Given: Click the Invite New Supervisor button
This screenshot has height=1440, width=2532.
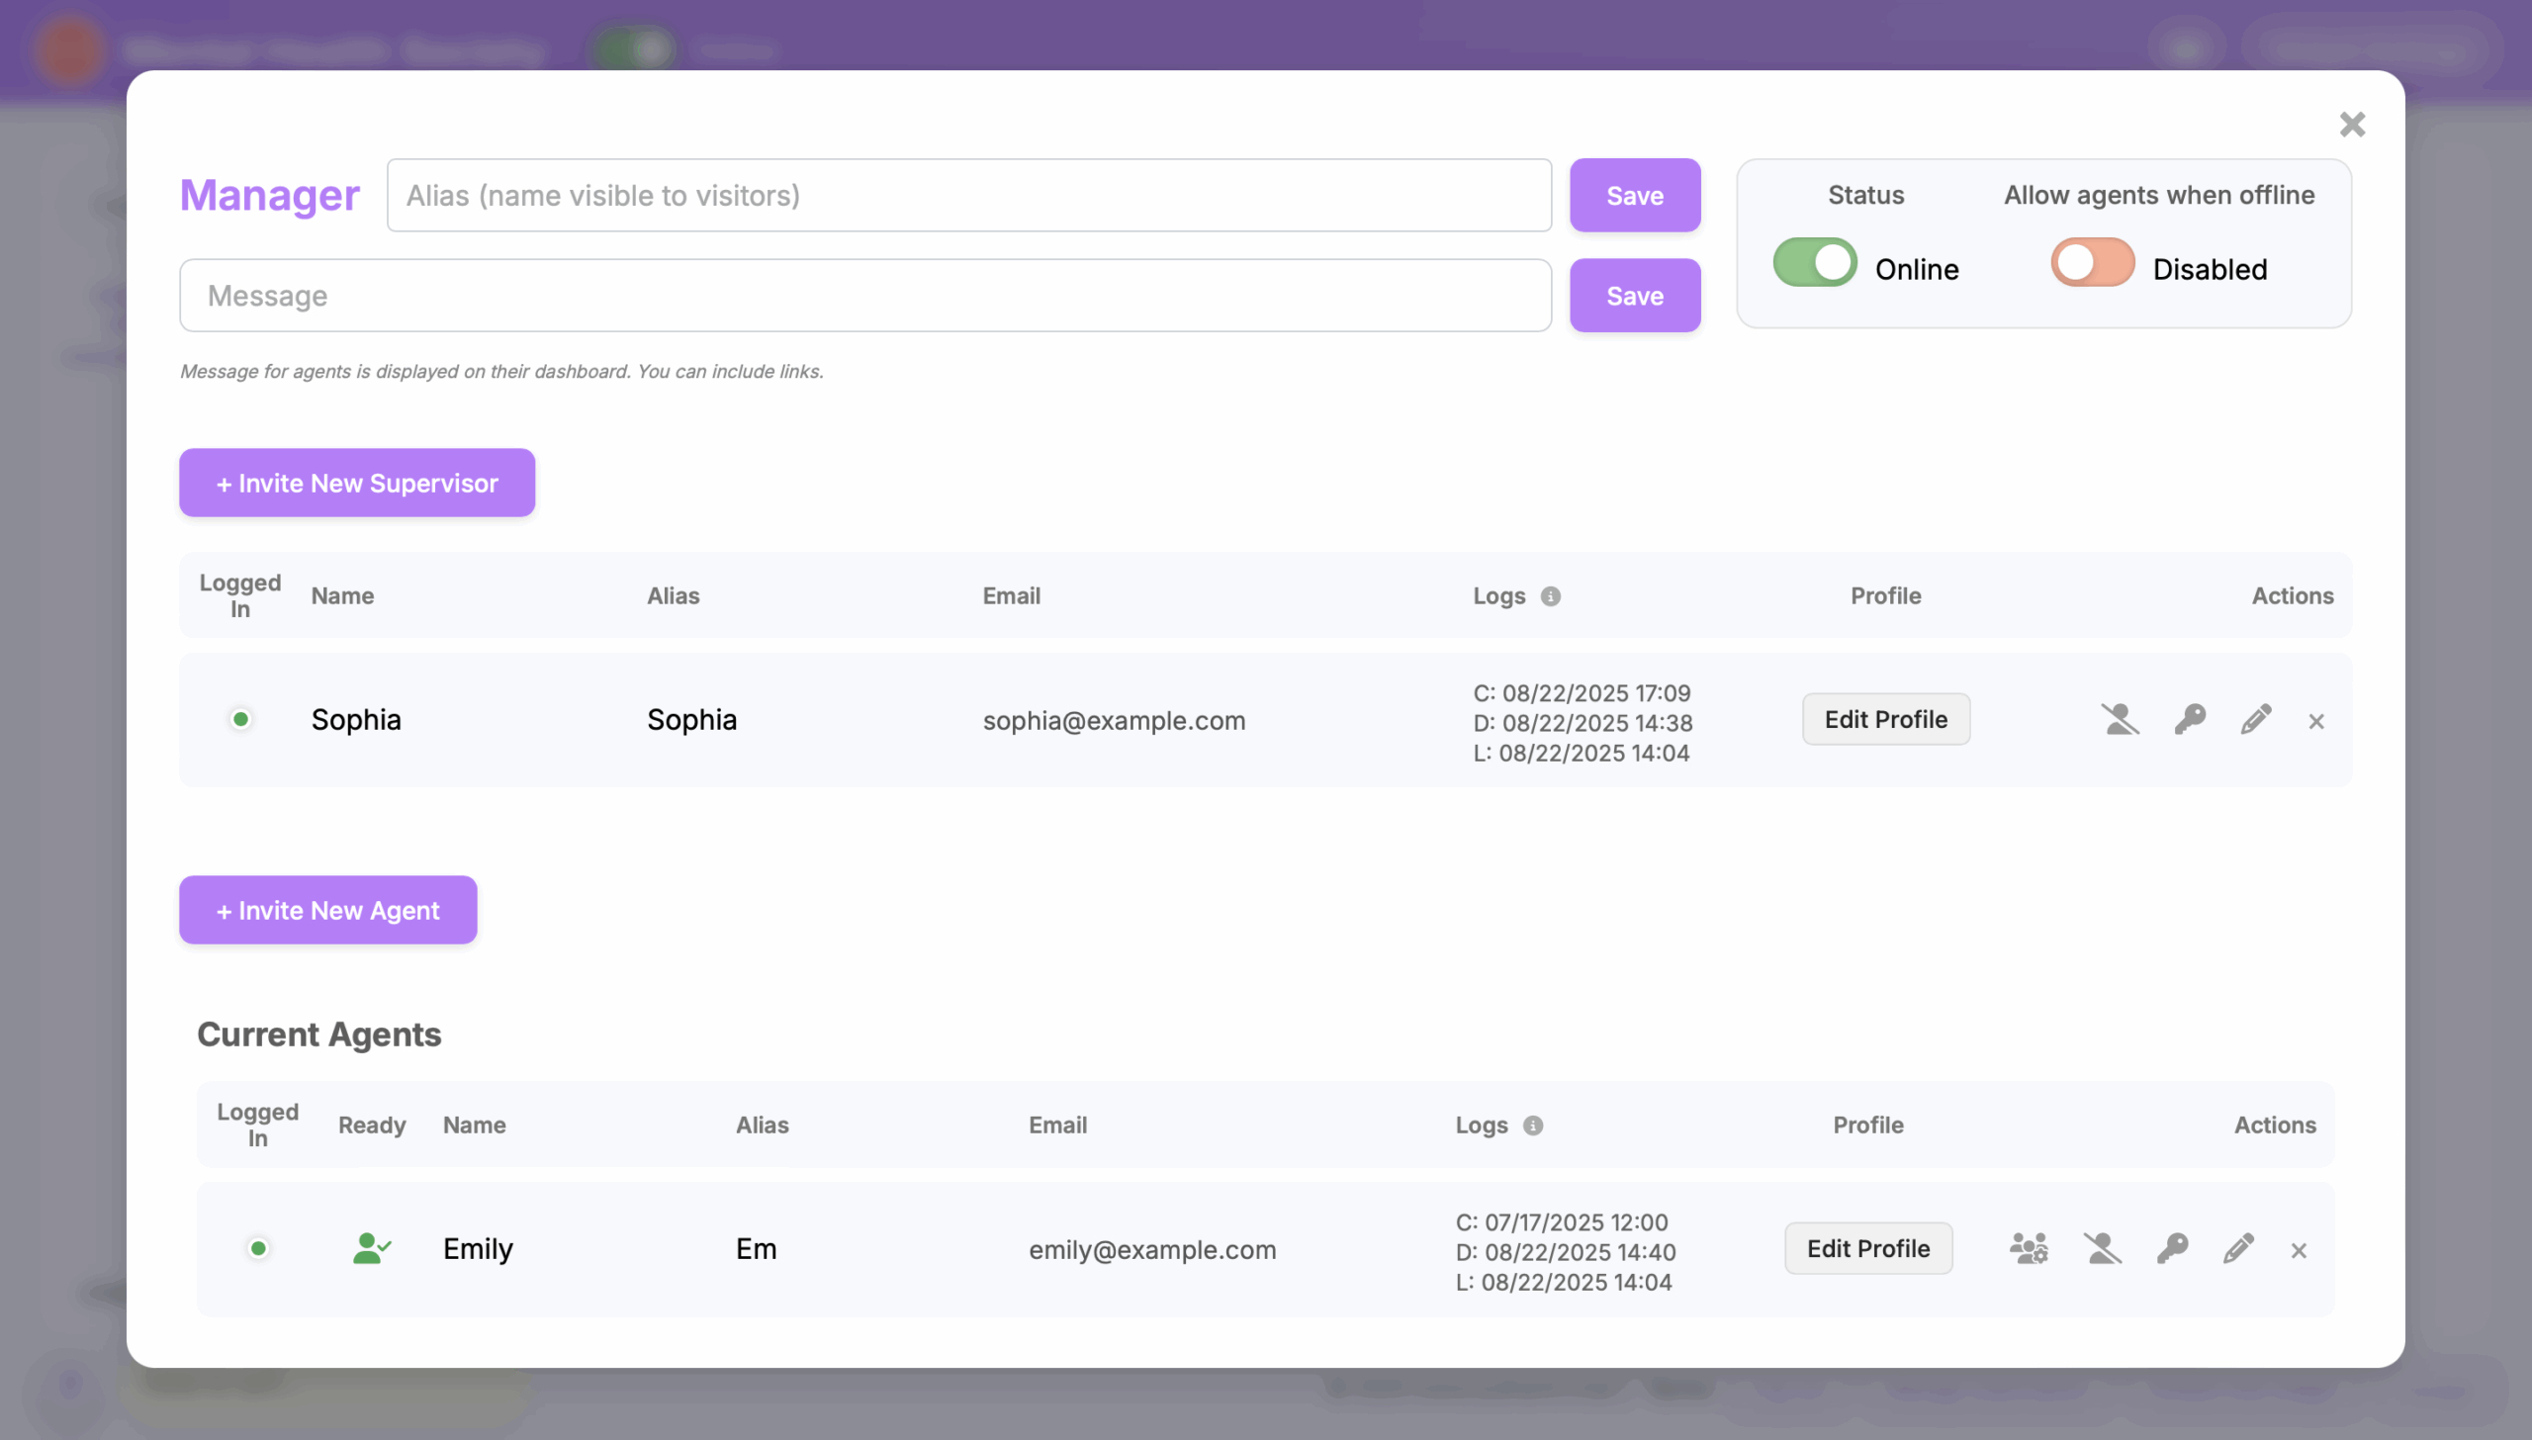Looking at the screenshot, I should pos(357,483).
